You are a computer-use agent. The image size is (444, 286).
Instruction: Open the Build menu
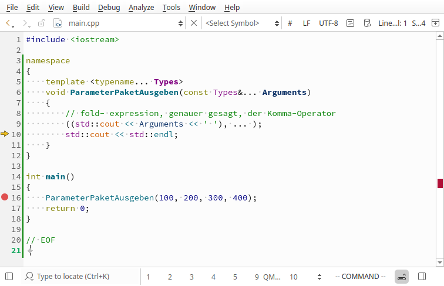81,8
